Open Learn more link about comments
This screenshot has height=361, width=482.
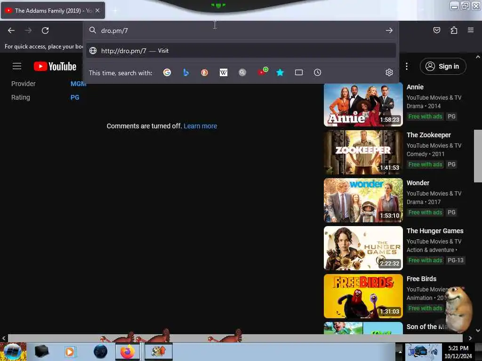tap(201, 126)
